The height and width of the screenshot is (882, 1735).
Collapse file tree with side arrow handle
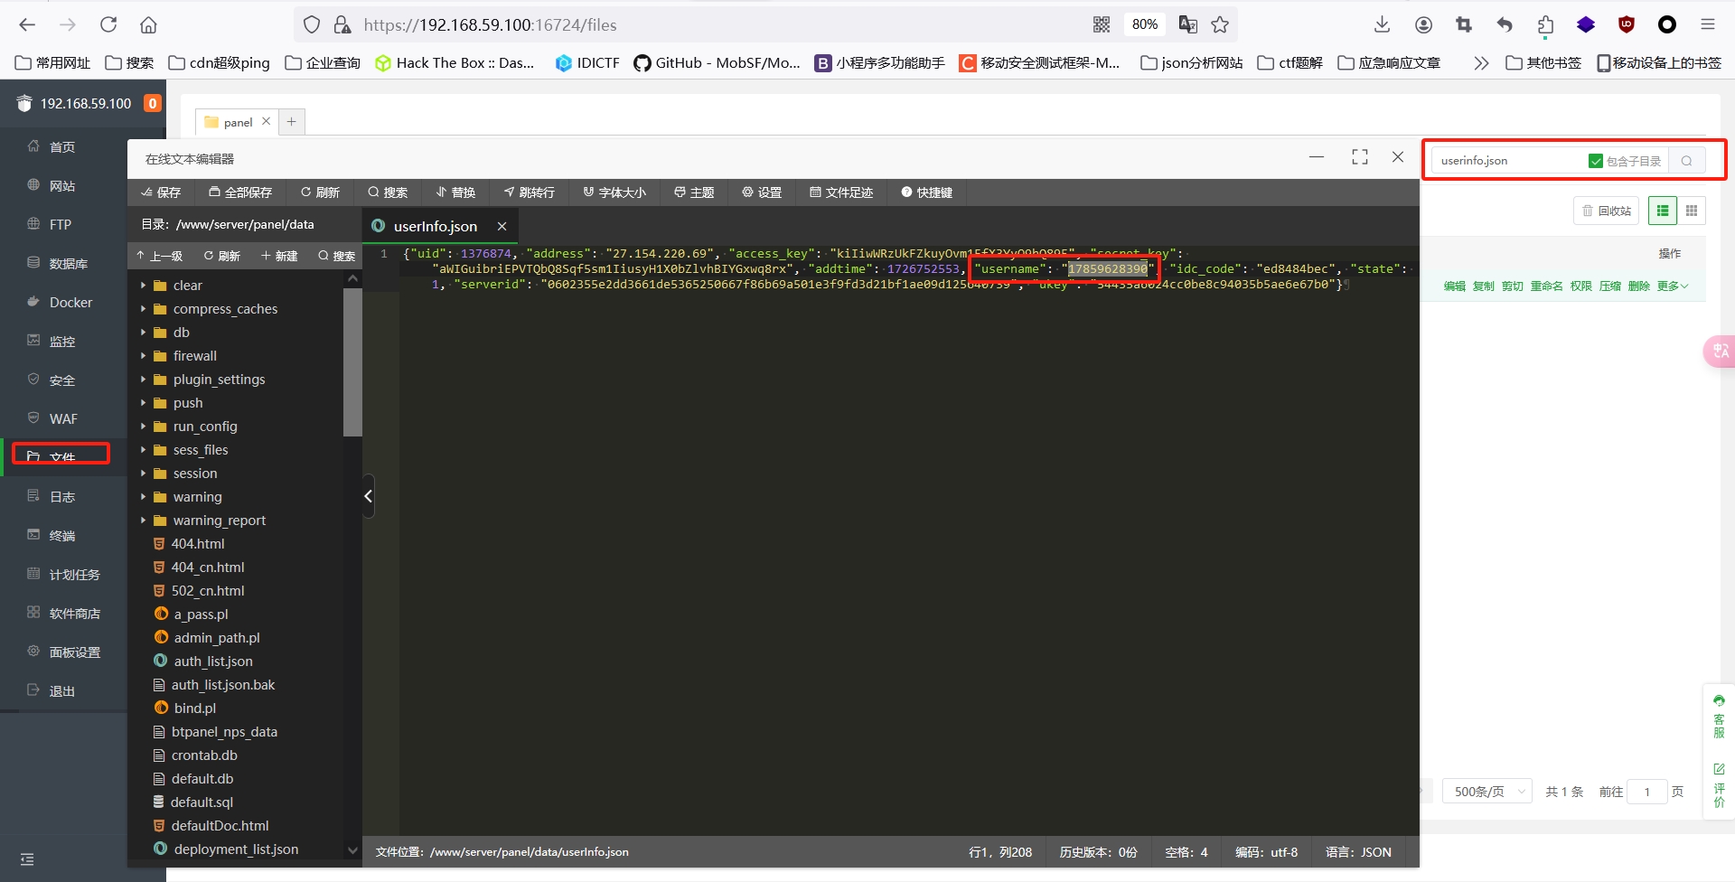tap(368, 496)
